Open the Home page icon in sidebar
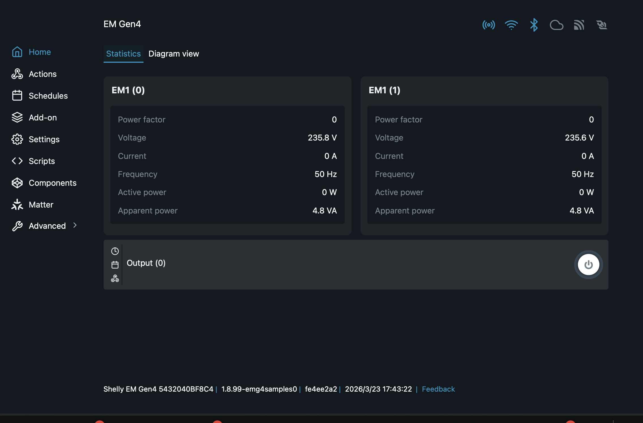This screenshot has width=643, height=423. tap(17, 52)
